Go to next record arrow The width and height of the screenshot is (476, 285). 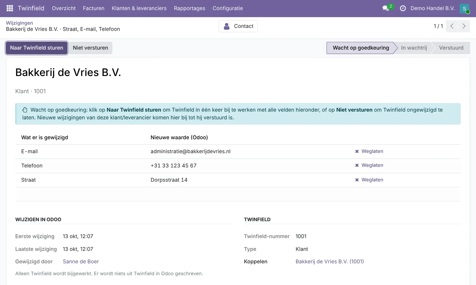(464, 26)
